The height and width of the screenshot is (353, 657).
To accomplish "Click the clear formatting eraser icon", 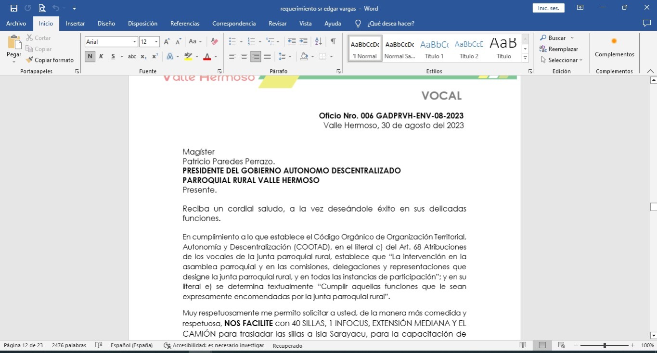I will tap(215, 42).
